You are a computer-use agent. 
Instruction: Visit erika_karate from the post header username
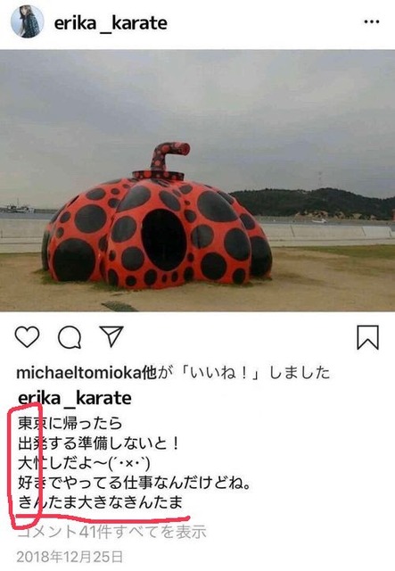click(111, 23)
